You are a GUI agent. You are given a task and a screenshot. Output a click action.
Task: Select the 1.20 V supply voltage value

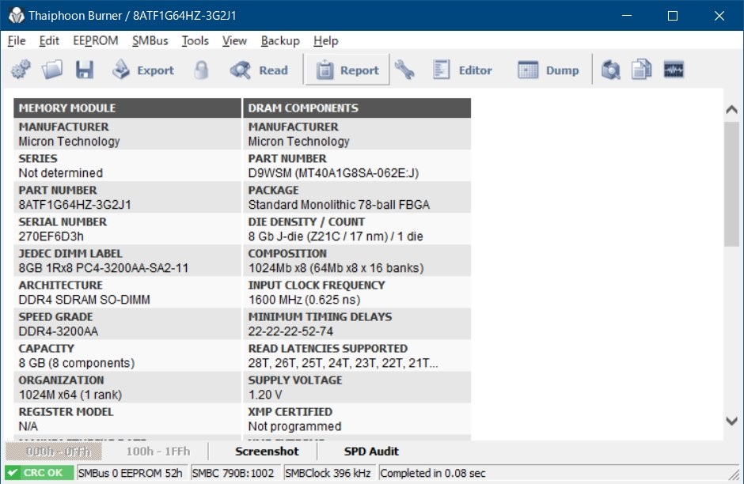coord(265,395)
